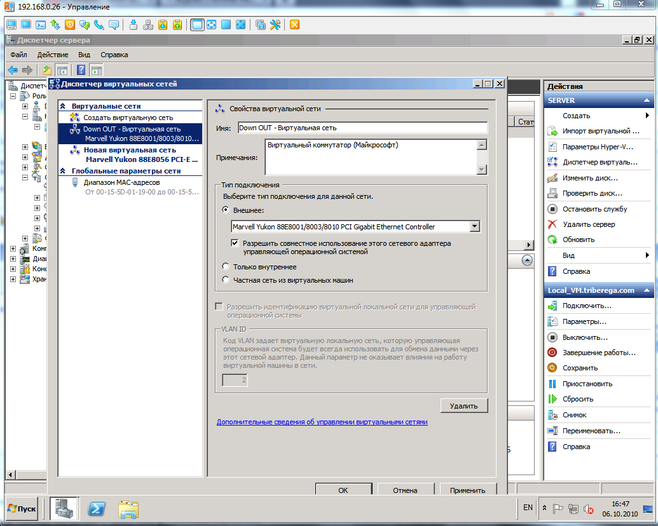This screenshot has width=658, height=526.
Task: Click the Notes scrollbar down arrow
Action: point(482,170)
